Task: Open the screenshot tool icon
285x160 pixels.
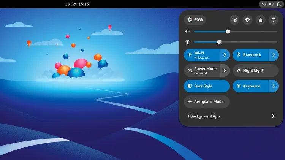Action: [234, 20]
